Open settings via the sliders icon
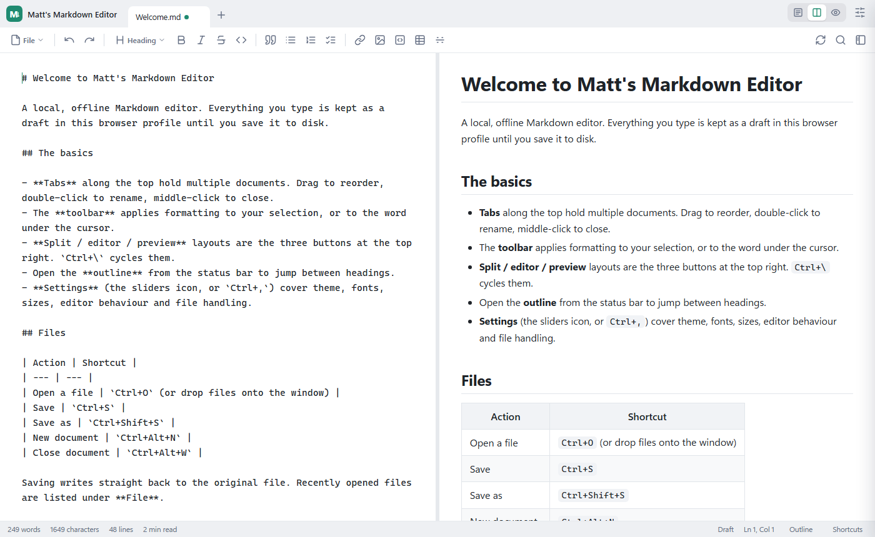875x537 pixels. coord(861,12)
